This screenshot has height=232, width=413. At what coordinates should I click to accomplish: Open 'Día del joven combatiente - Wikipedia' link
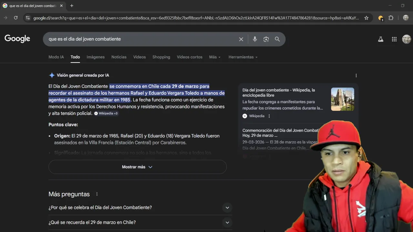pyautogui.click(x=278, y=92)
